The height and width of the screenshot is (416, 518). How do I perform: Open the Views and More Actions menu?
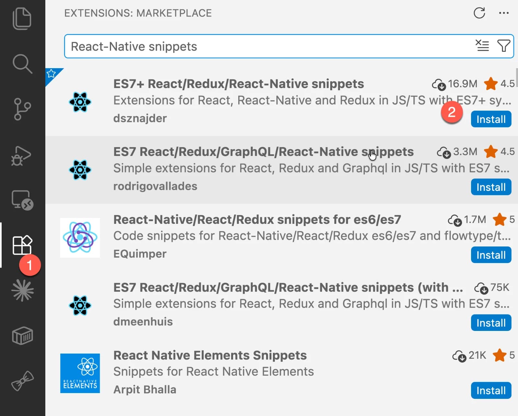point(503,13)
